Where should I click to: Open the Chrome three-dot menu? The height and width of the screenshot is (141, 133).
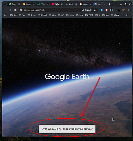pos(129,10)
